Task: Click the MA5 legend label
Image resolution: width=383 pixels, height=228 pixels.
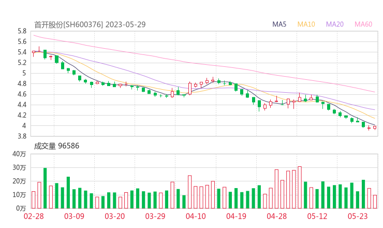Action: tap(279, 24)
